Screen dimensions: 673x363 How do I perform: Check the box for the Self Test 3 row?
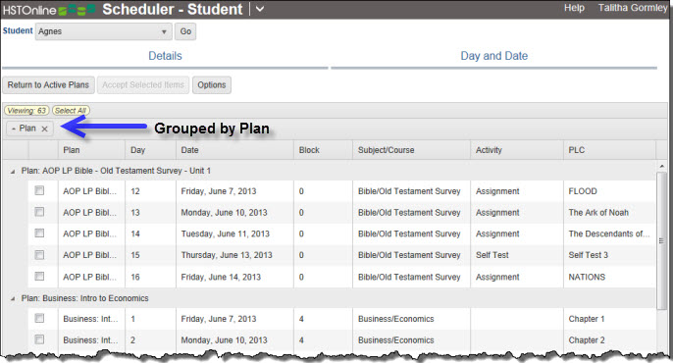point(39,255)
